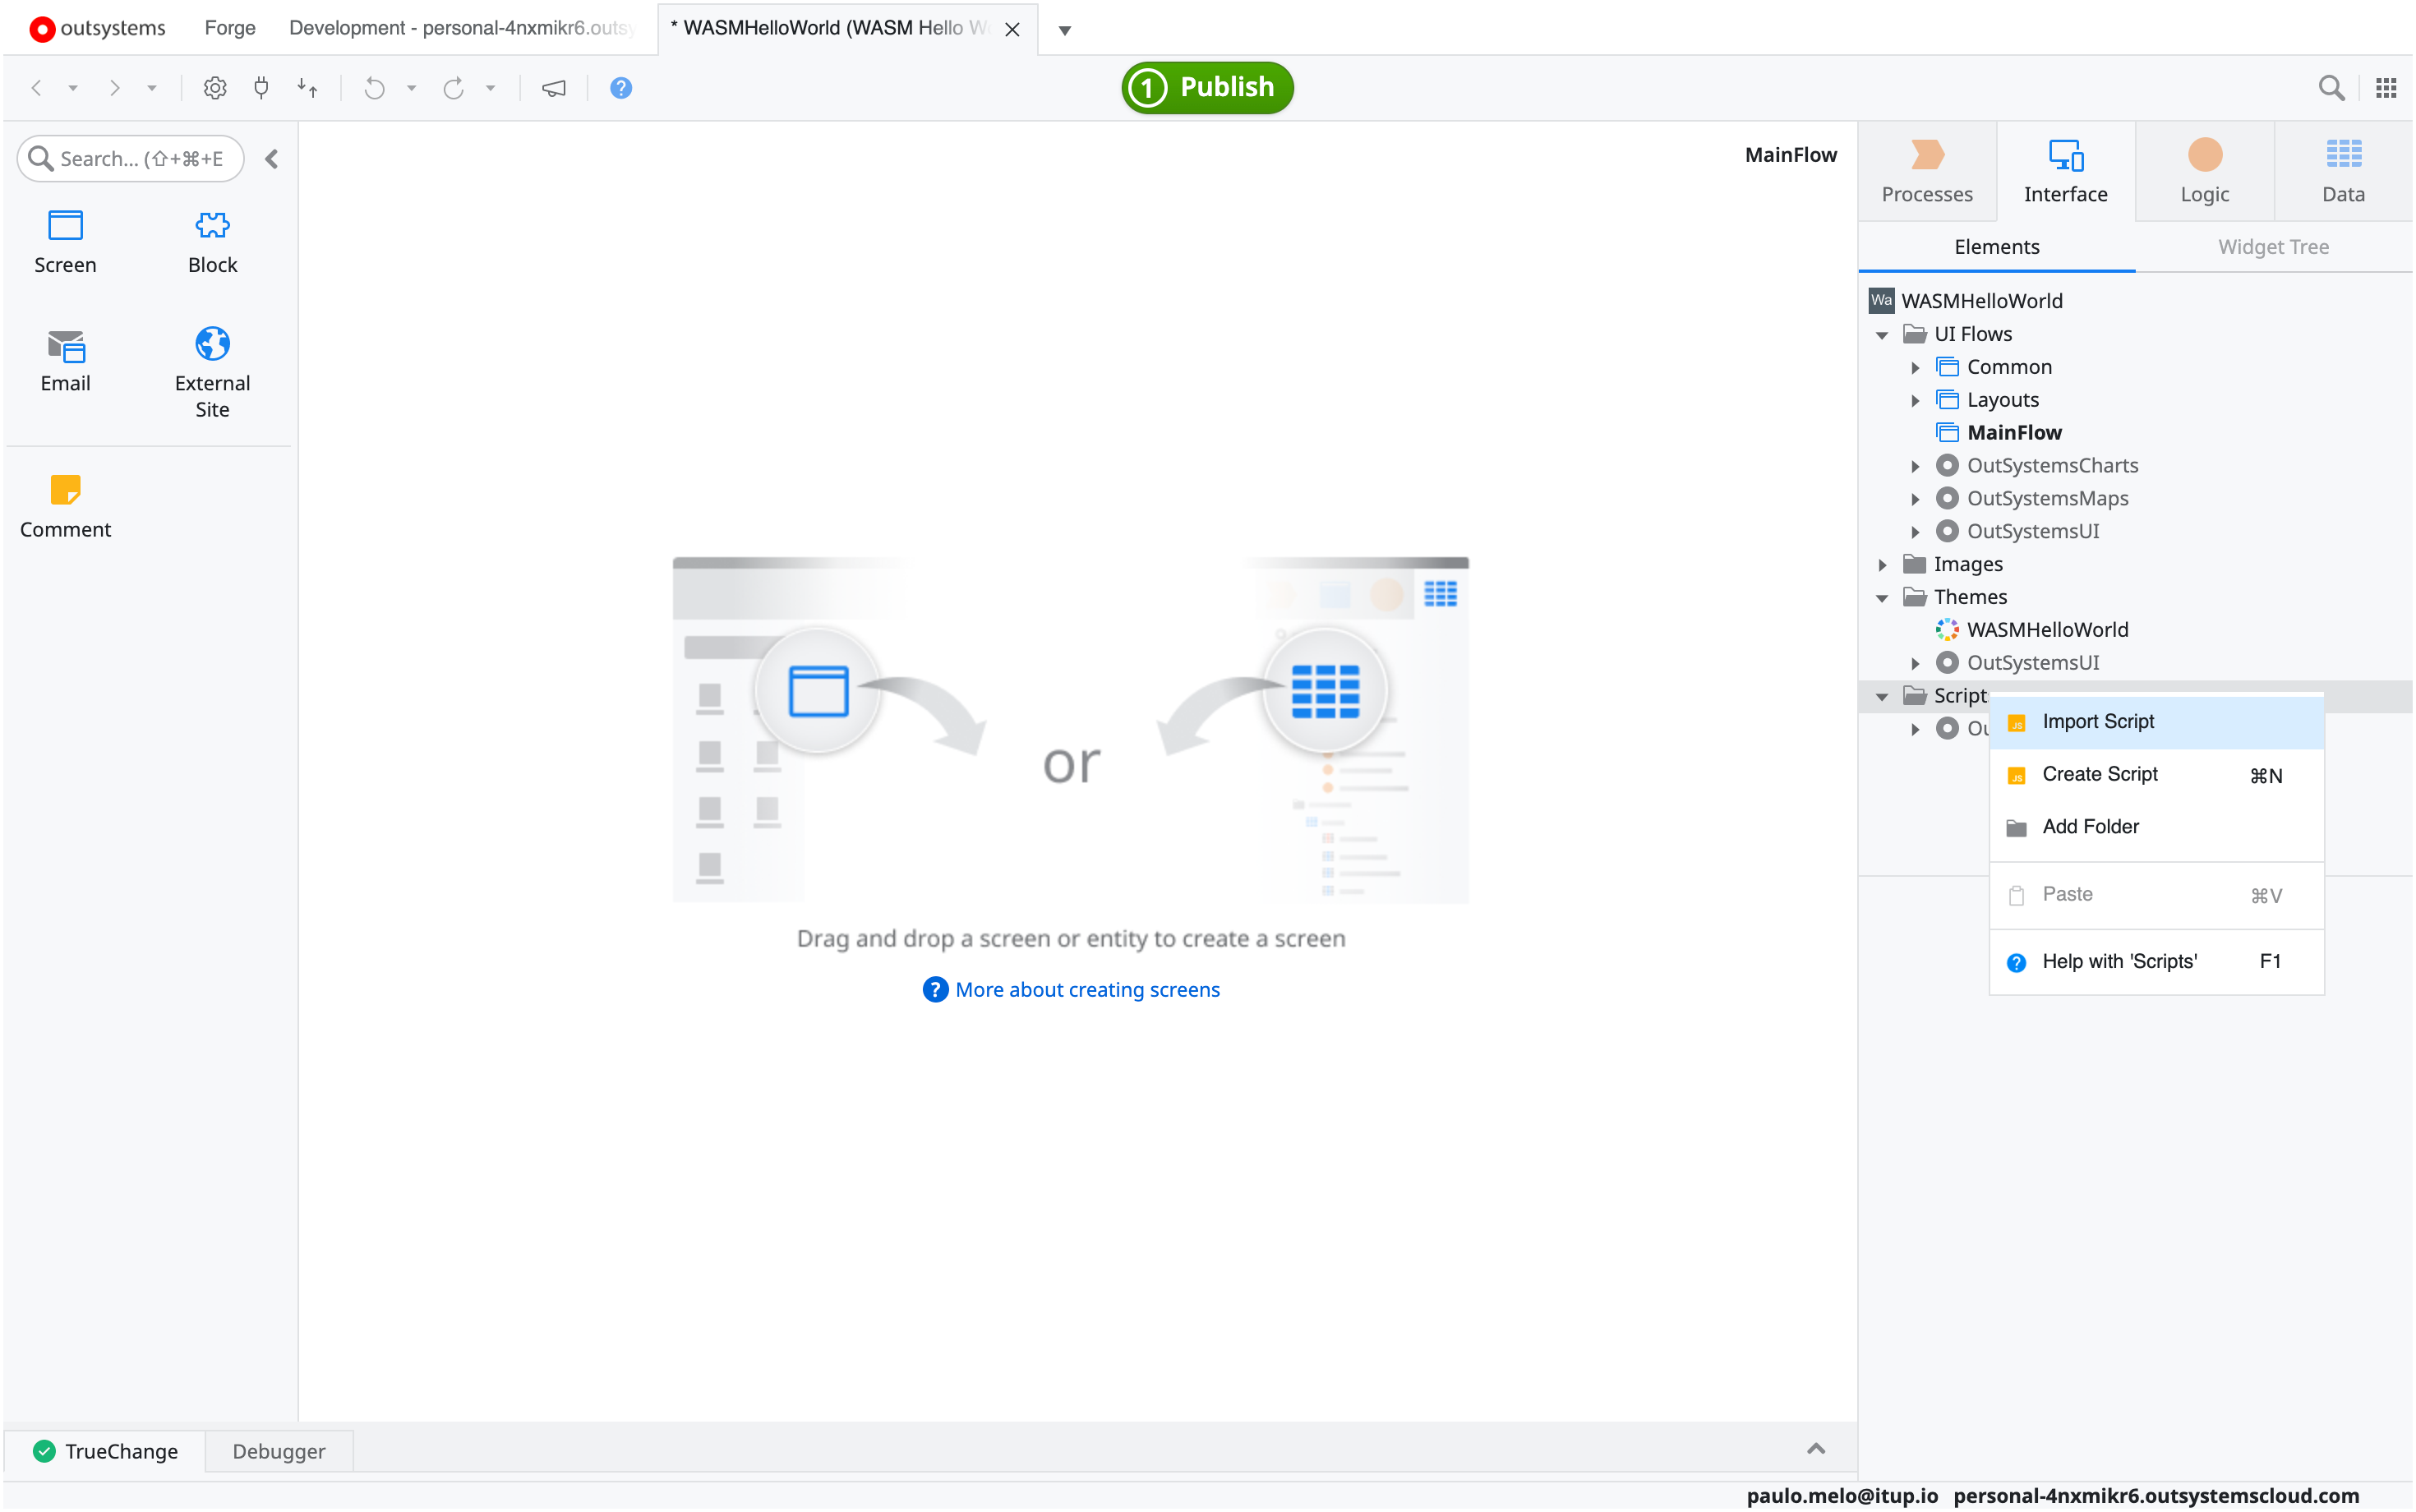
Task: Publish the module
Action: [1207, 87]
